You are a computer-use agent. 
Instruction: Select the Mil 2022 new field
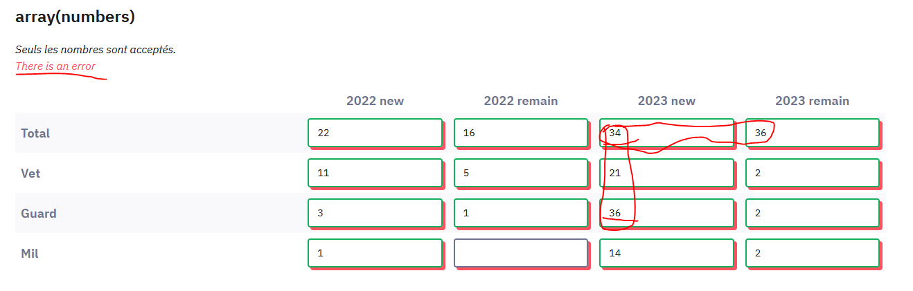point(375,253)
